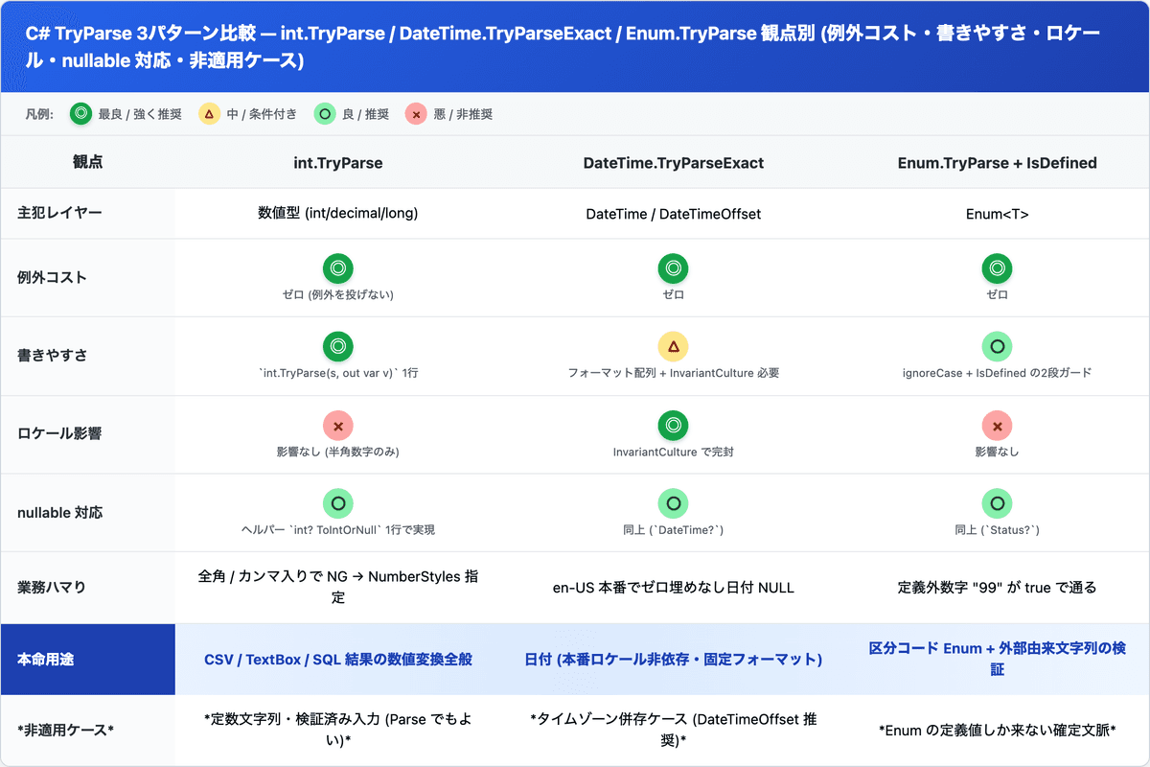Click text ignoreCase + IsDefined の2段ガード
The width and height of the screenshot is (1150, 767).
click(x=998, y=373)
